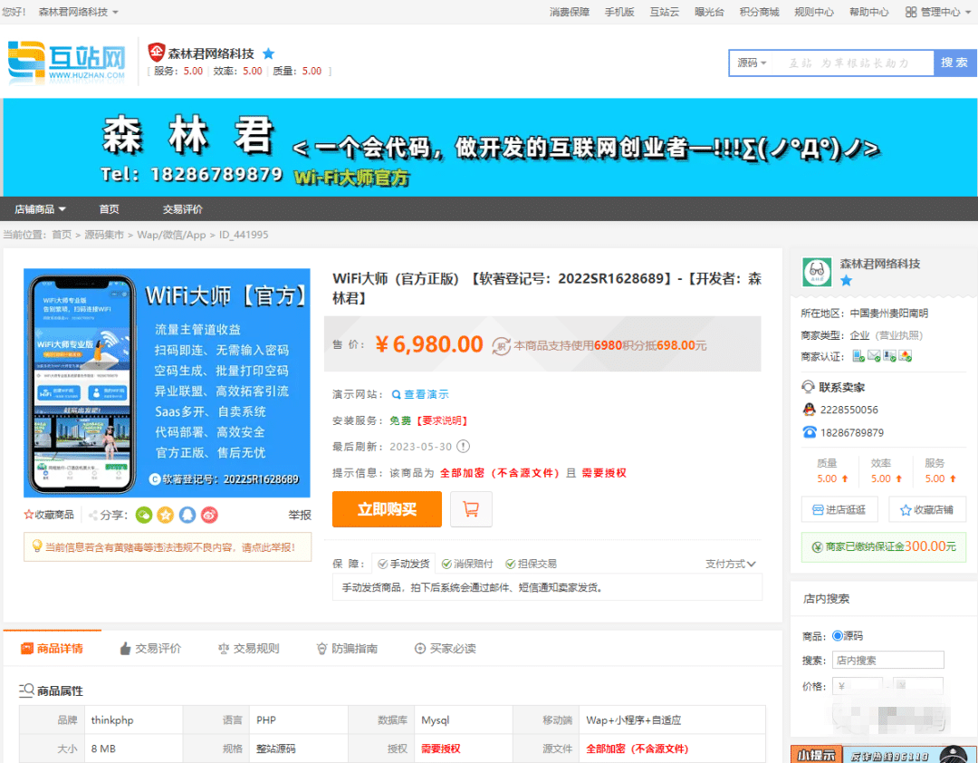The image size is (978, 763).
Task: Share via yellow QZone star icon
Action: coord(166,515)
